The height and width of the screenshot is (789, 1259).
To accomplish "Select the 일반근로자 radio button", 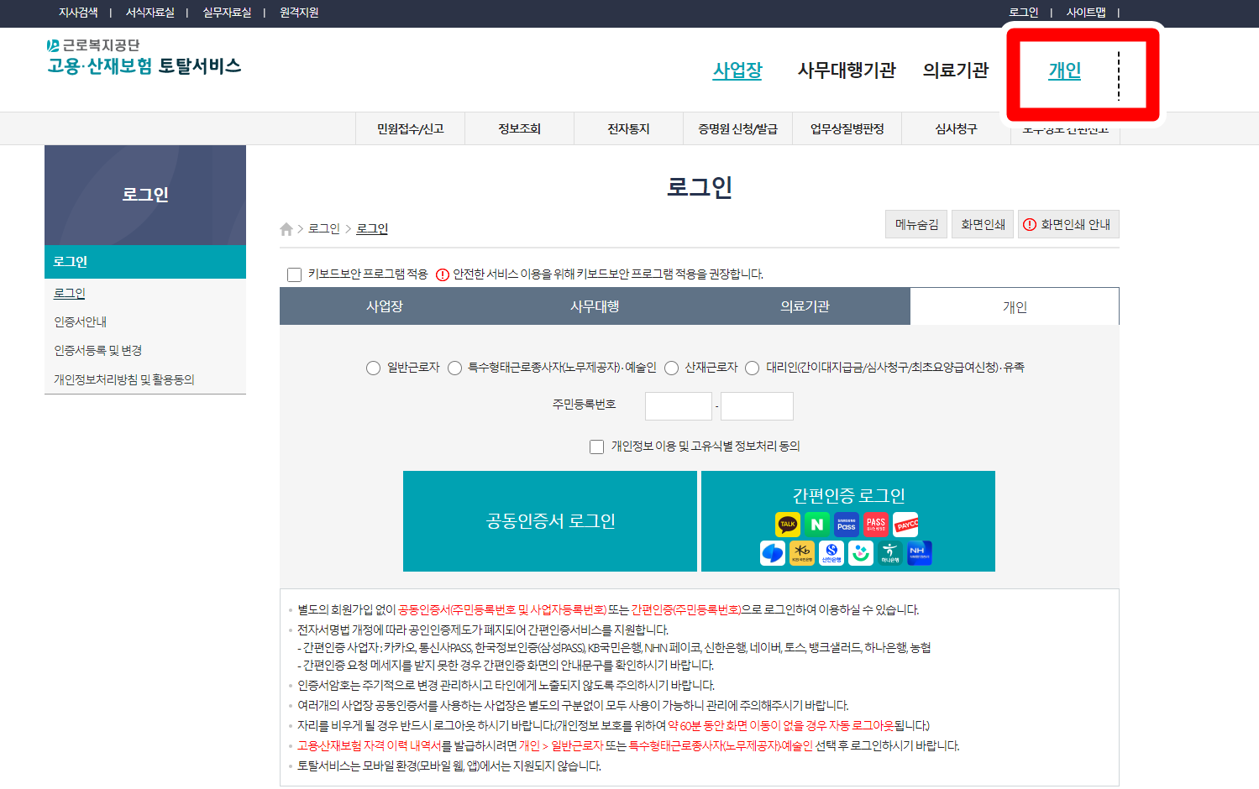I will [373, 368].
